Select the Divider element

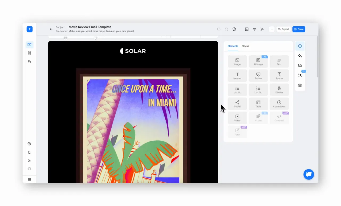[279, 90]
